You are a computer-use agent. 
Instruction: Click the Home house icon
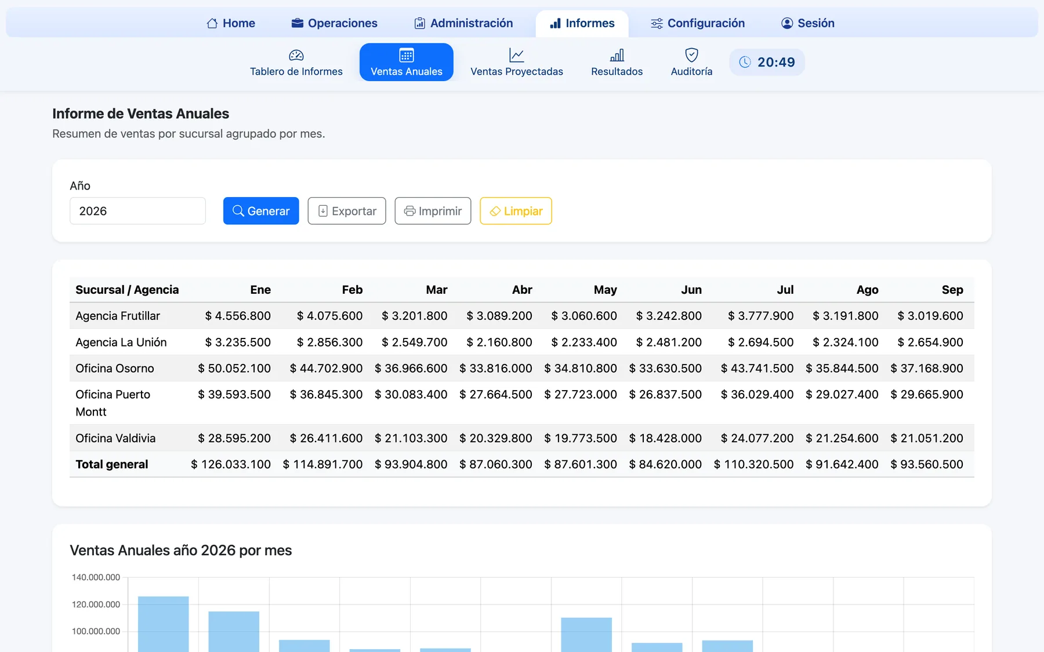[212, 23]
